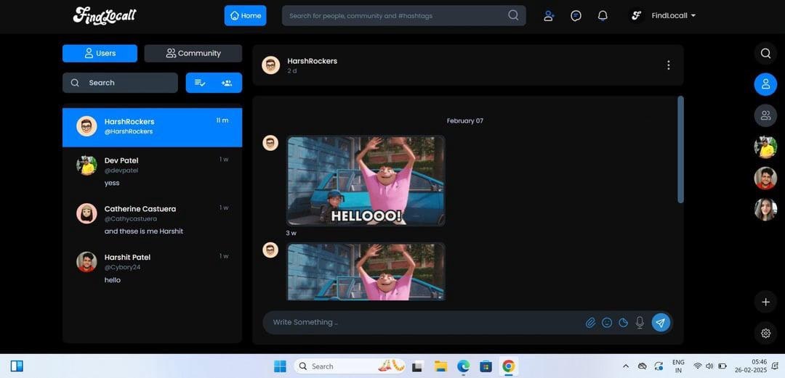Open the notifications bell icon
This screenshot has width=785, height=378.
603,16
